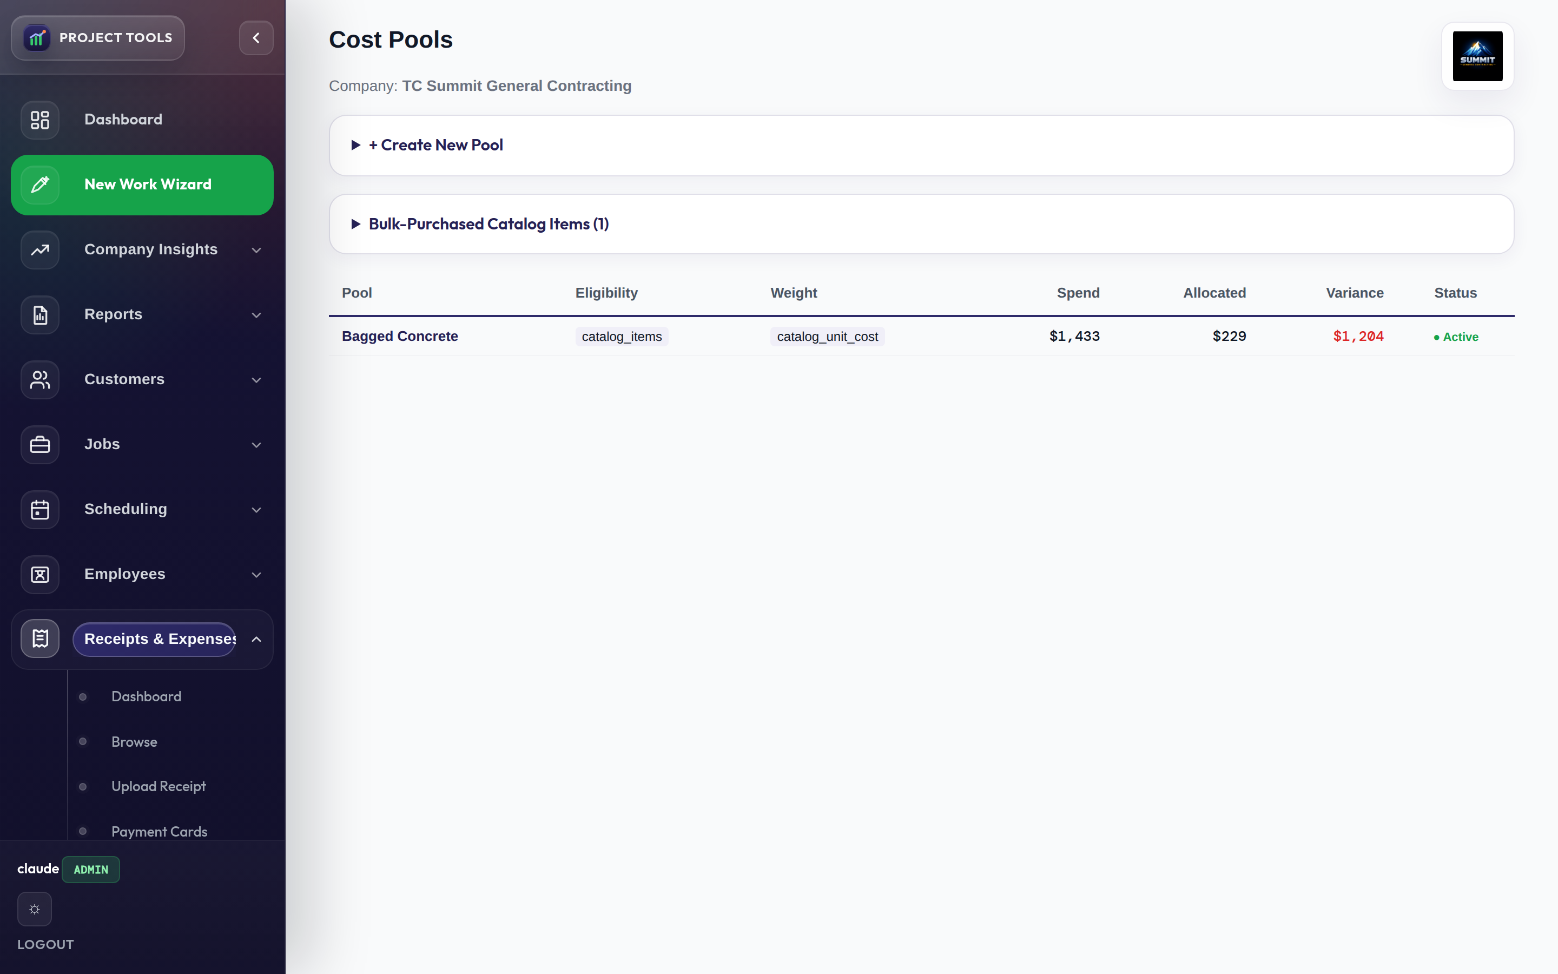Click the LOGOUT link
Image resolution: width=1558 pixels, height=974 pixels.
pos(45,944)
